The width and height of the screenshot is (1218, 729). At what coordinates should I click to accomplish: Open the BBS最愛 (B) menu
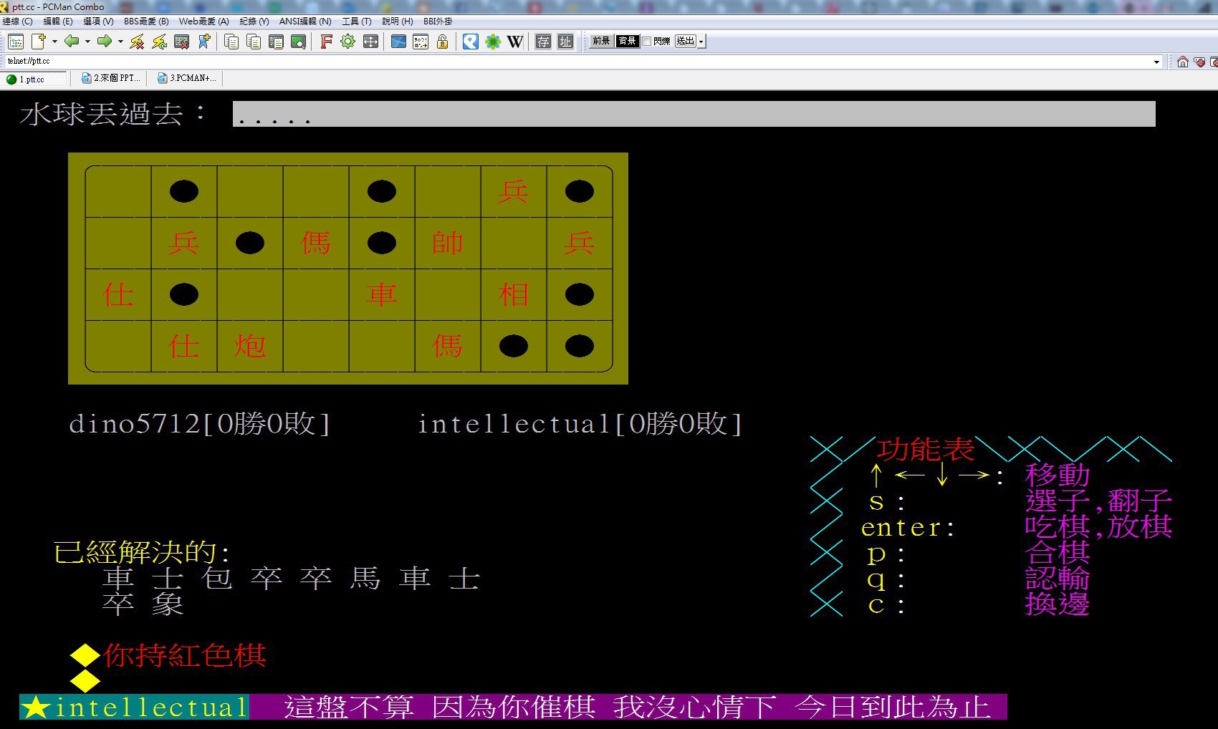click(146, 21)
